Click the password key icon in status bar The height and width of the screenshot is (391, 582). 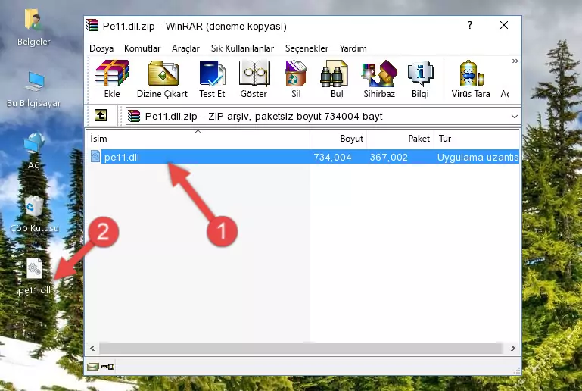pyautogui.click(x=107, y=368)
